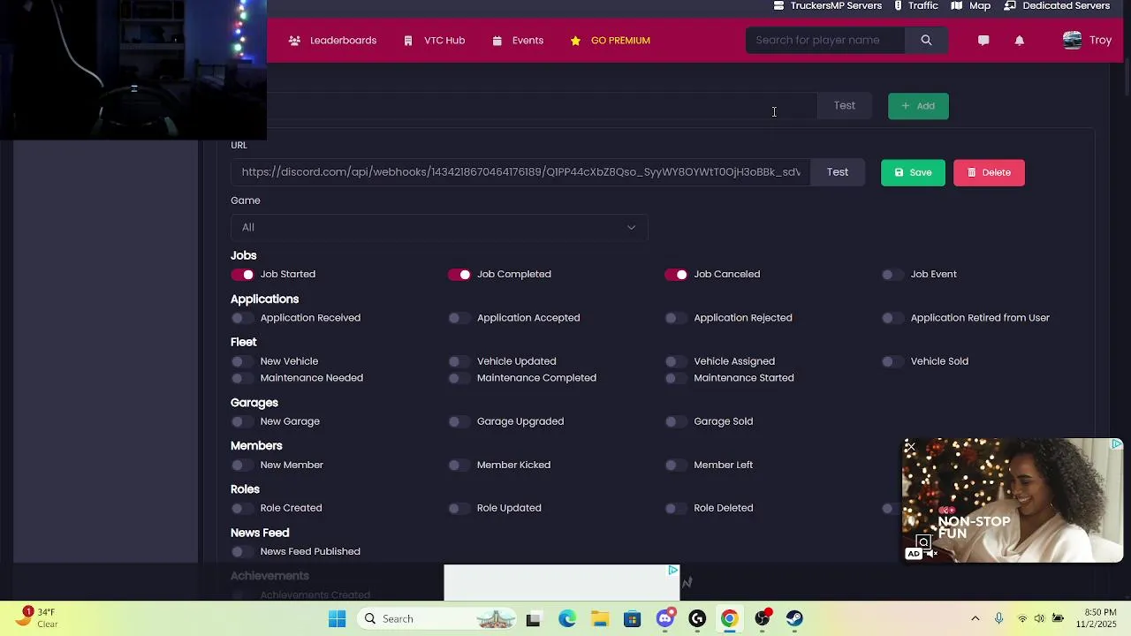1131x636 pixels.
Task: Open the Troy profile menu
Action: (x=1087, y=41)
